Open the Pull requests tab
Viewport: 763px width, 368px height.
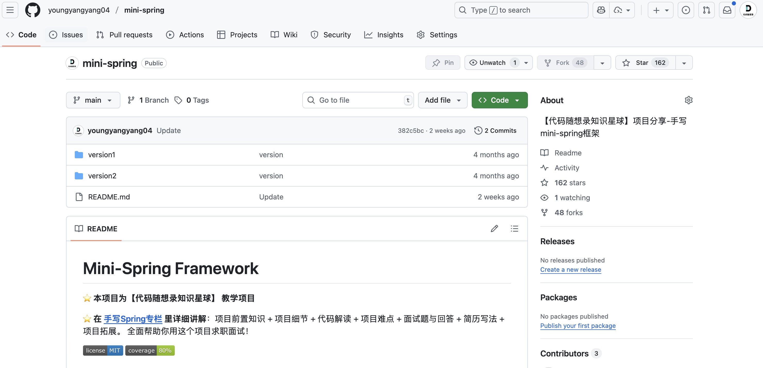[x=125, y=34]
